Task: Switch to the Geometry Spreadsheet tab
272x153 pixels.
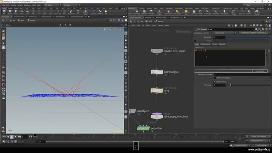Action: tap(77, 17)
